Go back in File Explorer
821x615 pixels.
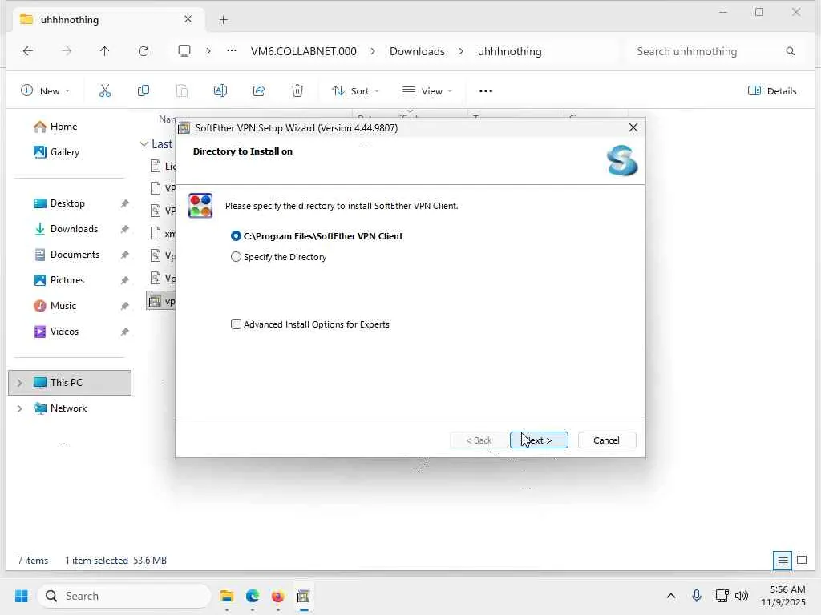28,51
